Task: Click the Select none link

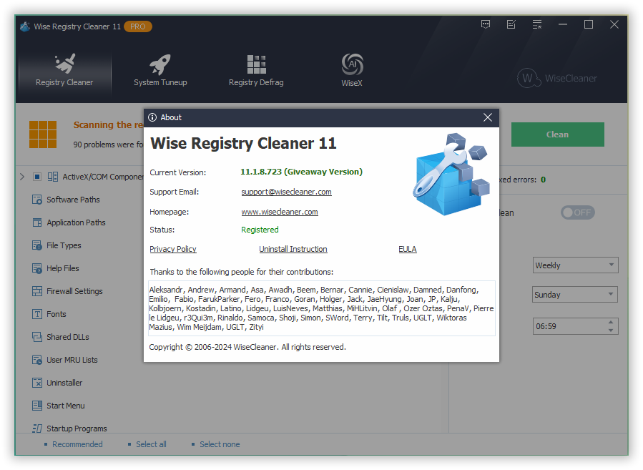Action: (220, 444)
